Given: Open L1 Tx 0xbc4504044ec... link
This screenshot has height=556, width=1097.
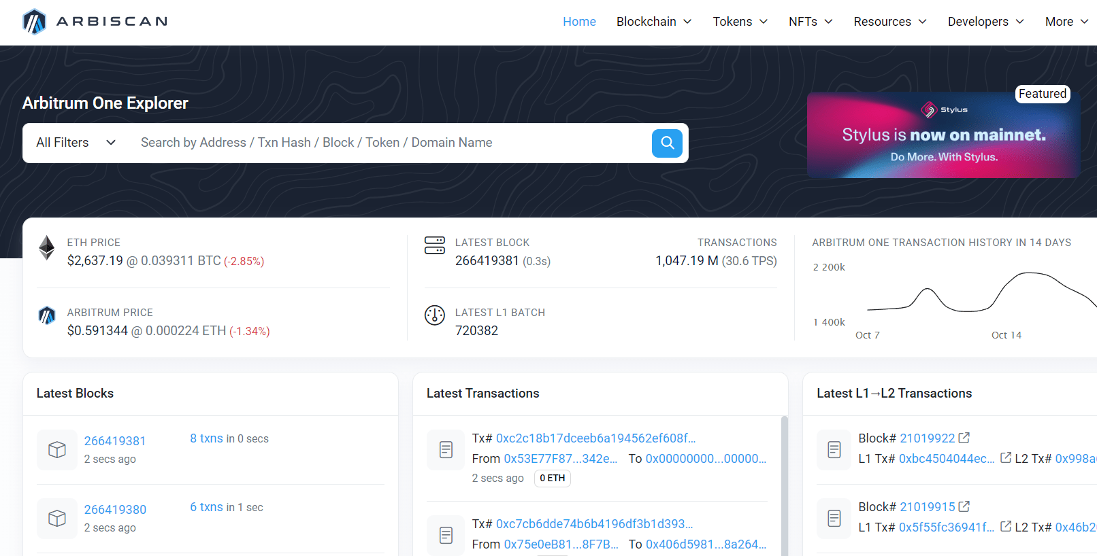Looking at the screenshot, I should (x=947, y=459).
